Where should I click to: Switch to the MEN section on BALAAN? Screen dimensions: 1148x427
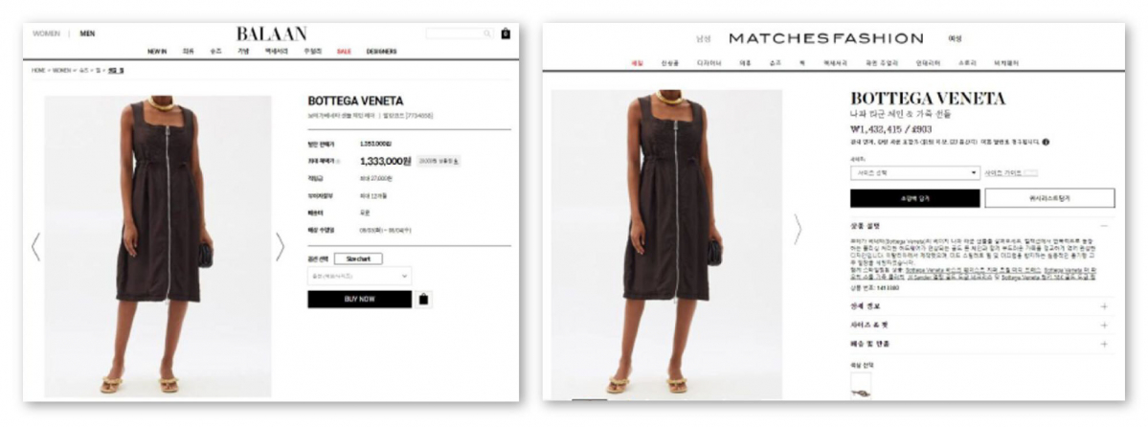click(87, 34)
